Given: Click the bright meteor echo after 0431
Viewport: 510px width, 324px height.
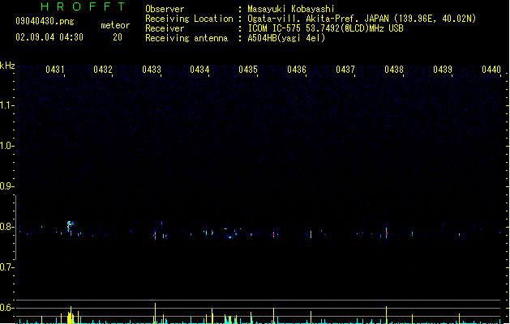Looking at the screenshot, I should pyautogui.click(x=70, y=227).
